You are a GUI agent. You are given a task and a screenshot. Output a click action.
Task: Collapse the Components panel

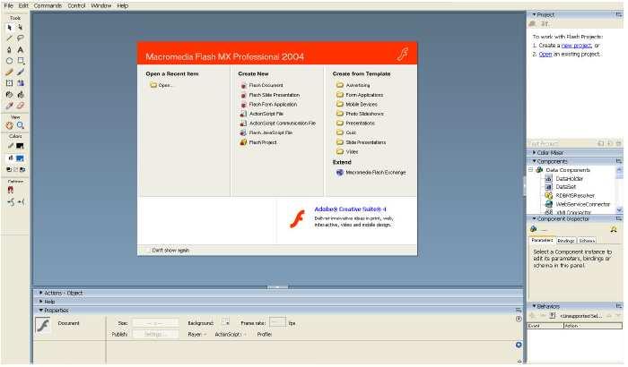(534, 161)
